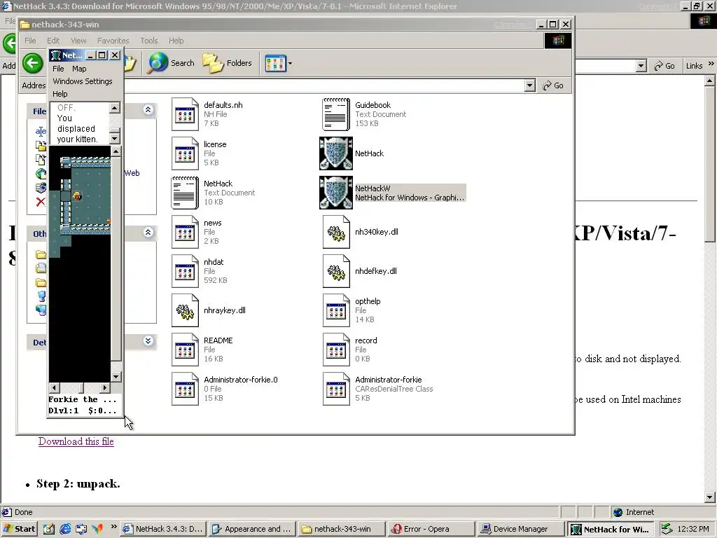Click the Download this file link
Image resolution: width=717 pixels, height=538 pixels.
(x=76, y=441)
